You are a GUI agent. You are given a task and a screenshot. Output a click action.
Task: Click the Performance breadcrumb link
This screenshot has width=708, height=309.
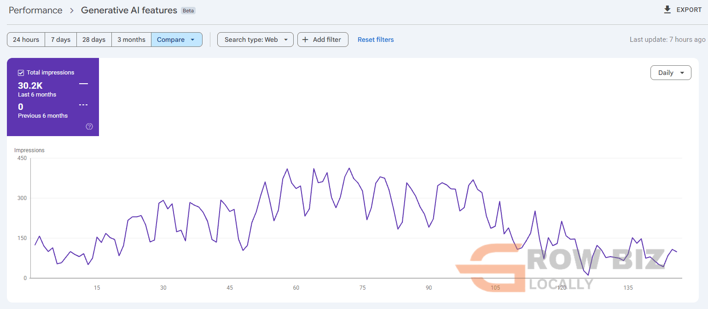click(35, 10)
